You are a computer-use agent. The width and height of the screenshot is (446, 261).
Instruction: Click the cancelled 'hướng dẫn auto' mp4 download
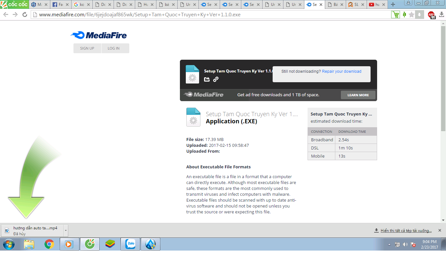point(32,230)
